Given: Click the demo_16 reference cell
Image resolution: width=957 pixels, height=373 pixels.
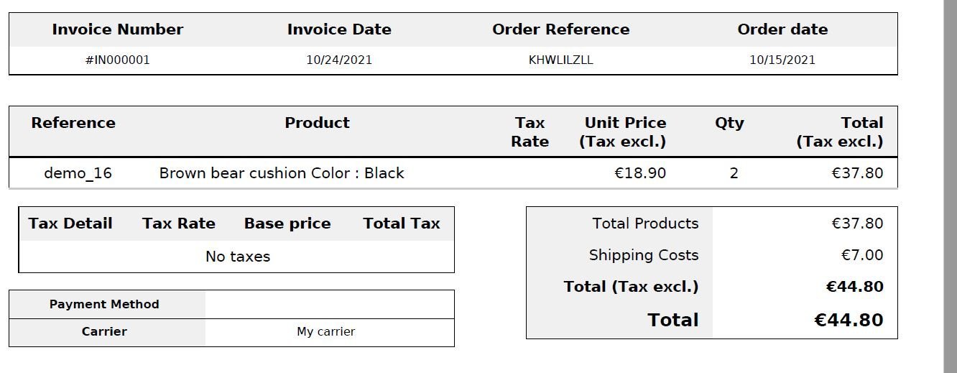Looking at the screenshot, I should coord(78,173).
